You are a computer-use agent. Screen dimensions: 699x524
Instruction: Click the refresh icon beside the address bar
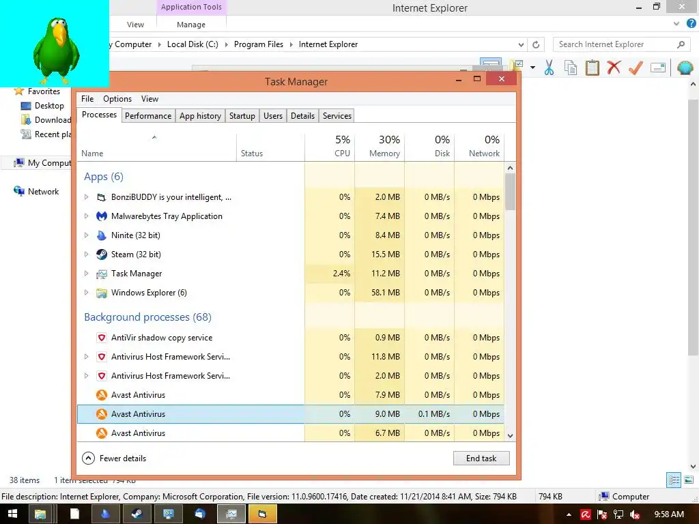[536, 44]
